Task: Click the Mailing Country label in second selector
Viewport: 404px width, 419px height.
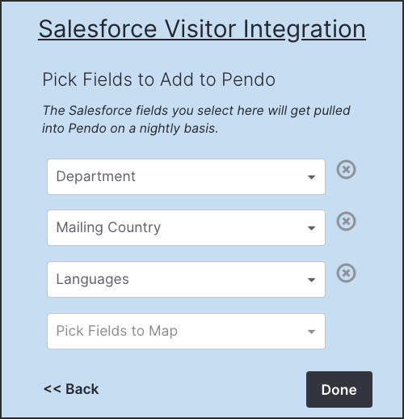Action: pos(108,227)
